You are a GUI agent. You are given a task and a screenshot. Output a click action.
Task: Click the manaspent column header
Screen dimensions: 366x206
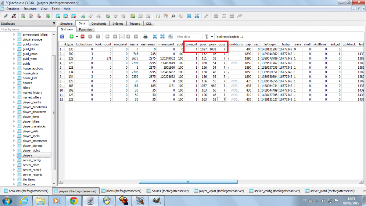tap(166, 44)
